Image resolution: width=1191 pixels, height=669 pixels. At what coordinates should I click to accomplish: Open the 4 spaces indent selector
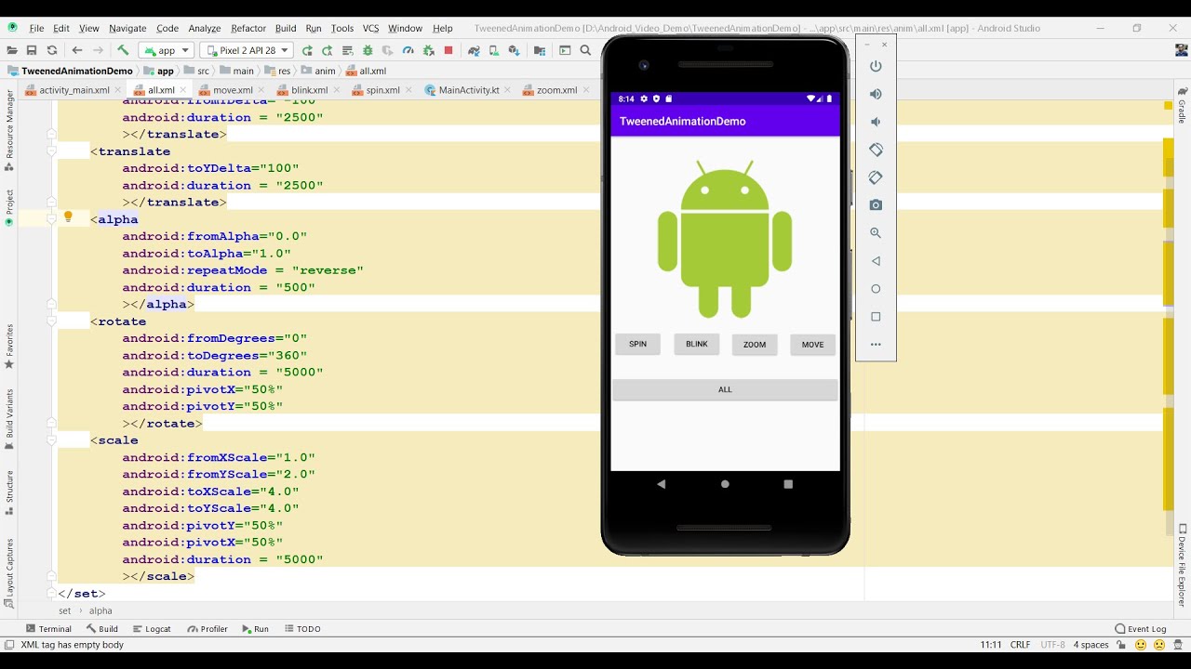(x=1091, y=645)
